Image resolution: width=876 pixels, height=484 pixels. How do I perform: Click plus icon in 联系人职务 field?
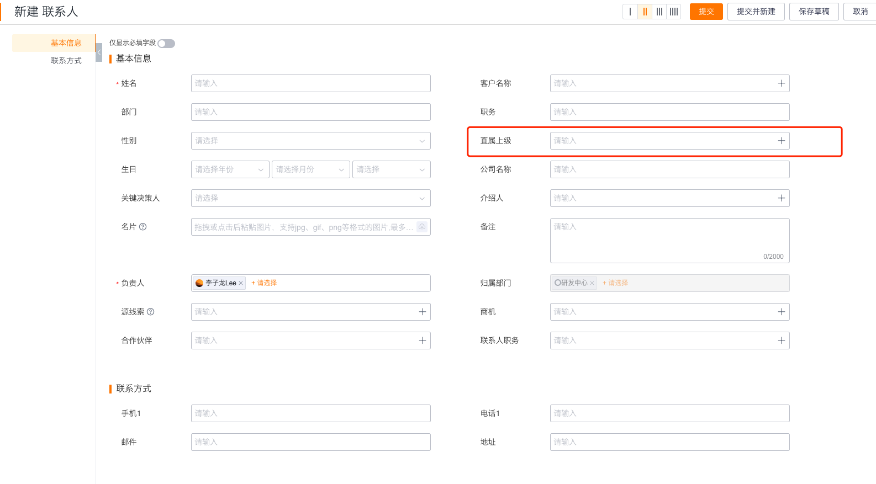(782, 341)
